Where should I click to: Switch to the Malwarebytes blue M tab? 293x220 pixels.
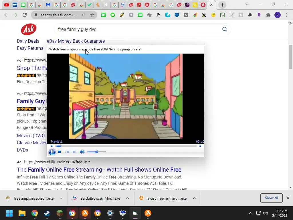coord(48,5)
